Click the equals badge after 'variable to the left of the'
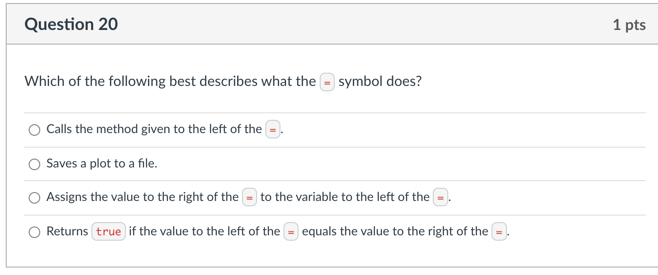Image resolution: width=658 pixels, height=275 pixels. click(440, 198)
